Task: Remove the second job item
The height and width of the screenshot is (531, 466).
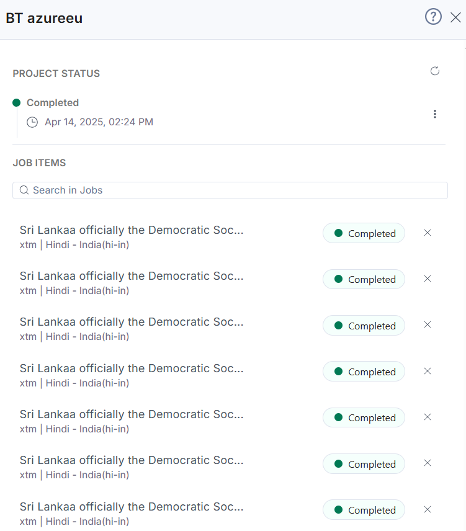Action: point(427,279)
